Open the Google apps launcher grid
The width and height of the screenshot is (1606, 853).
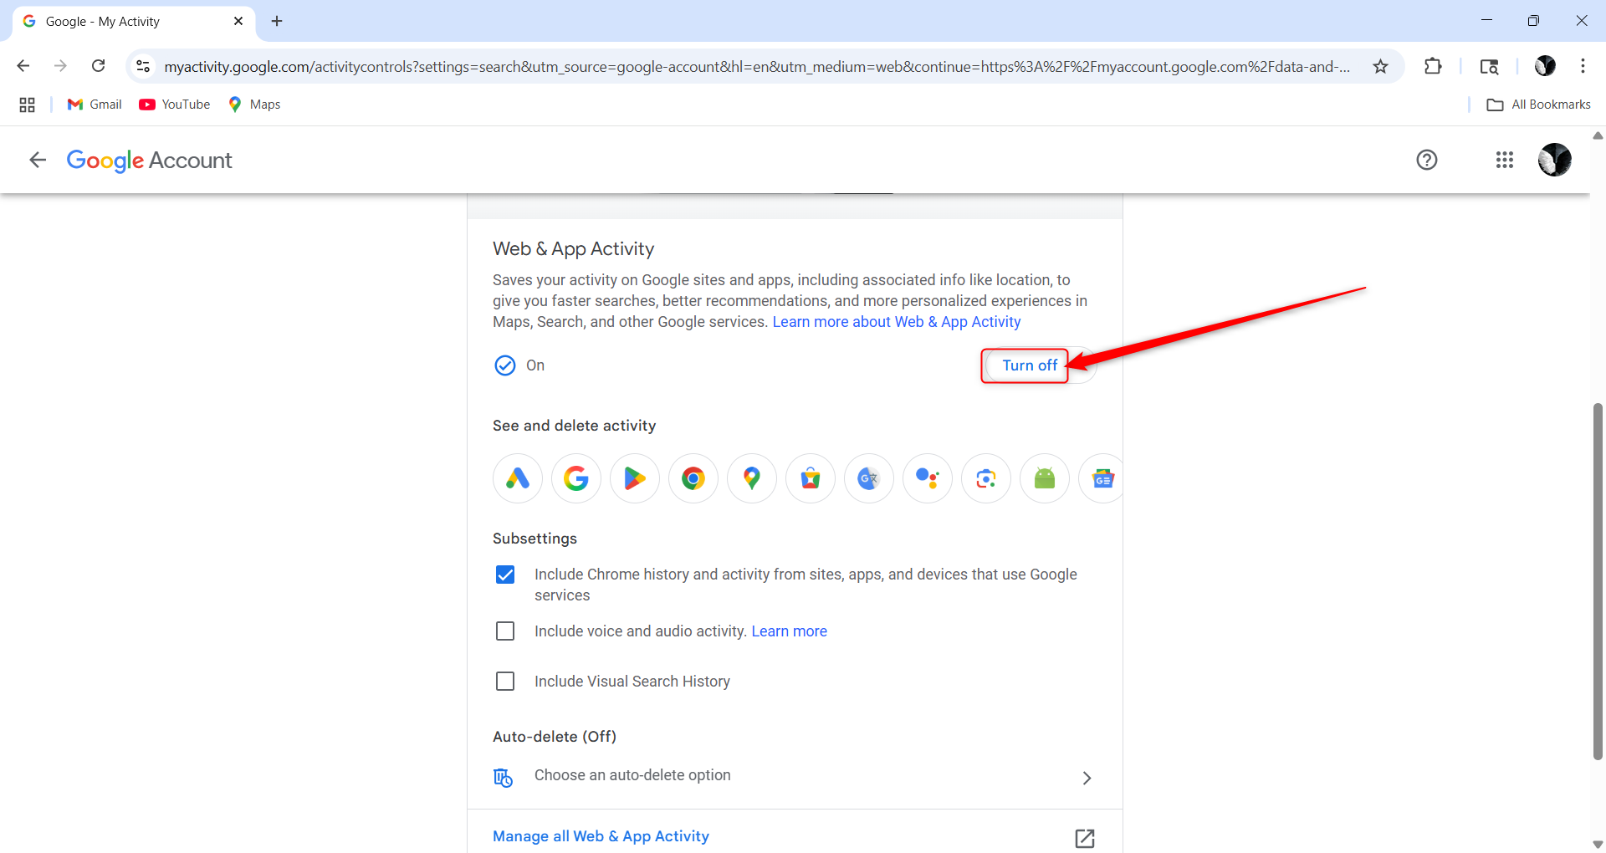pos(1505,160)
